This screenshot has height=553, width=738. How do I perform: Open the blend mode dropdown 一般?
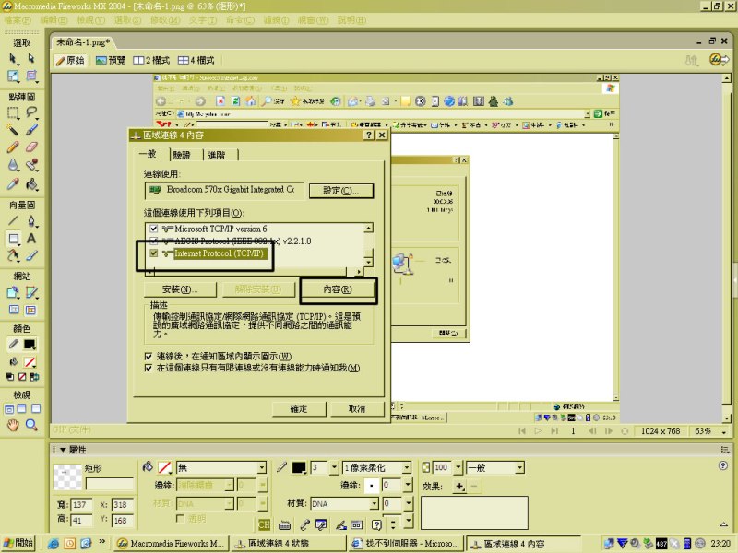point(495,467)
